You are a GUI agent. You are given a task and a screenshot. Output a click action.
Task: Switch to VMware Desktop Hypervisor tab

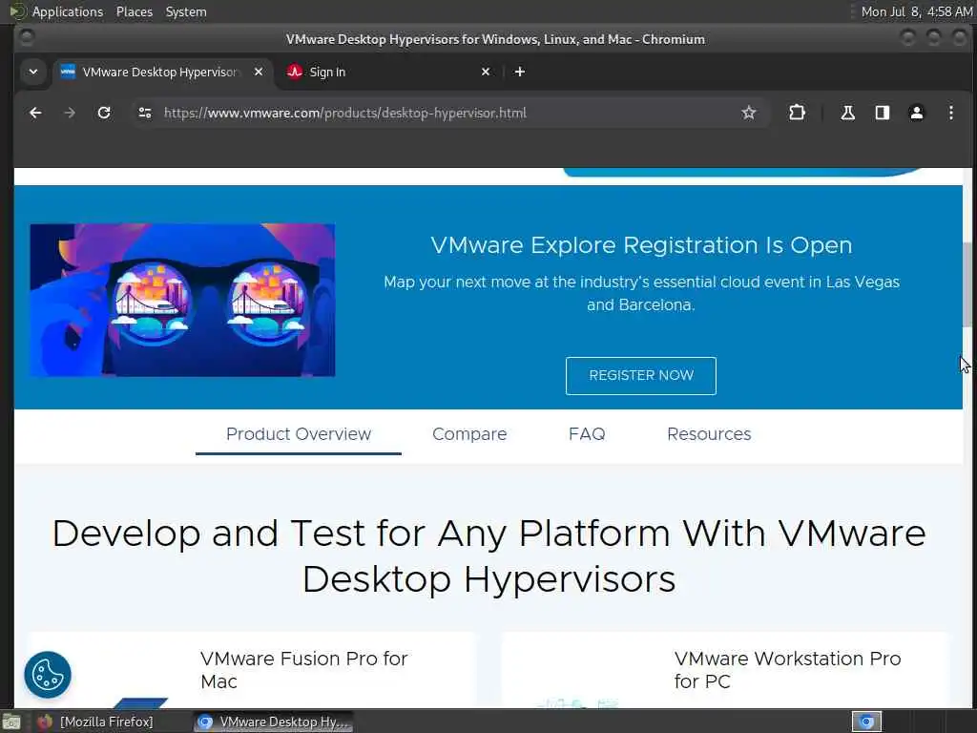162,72
